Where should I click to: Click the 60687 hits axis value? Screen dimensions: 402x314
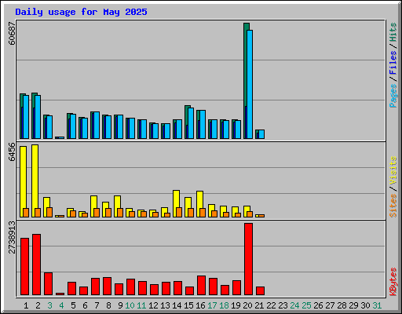click(12, 33)
